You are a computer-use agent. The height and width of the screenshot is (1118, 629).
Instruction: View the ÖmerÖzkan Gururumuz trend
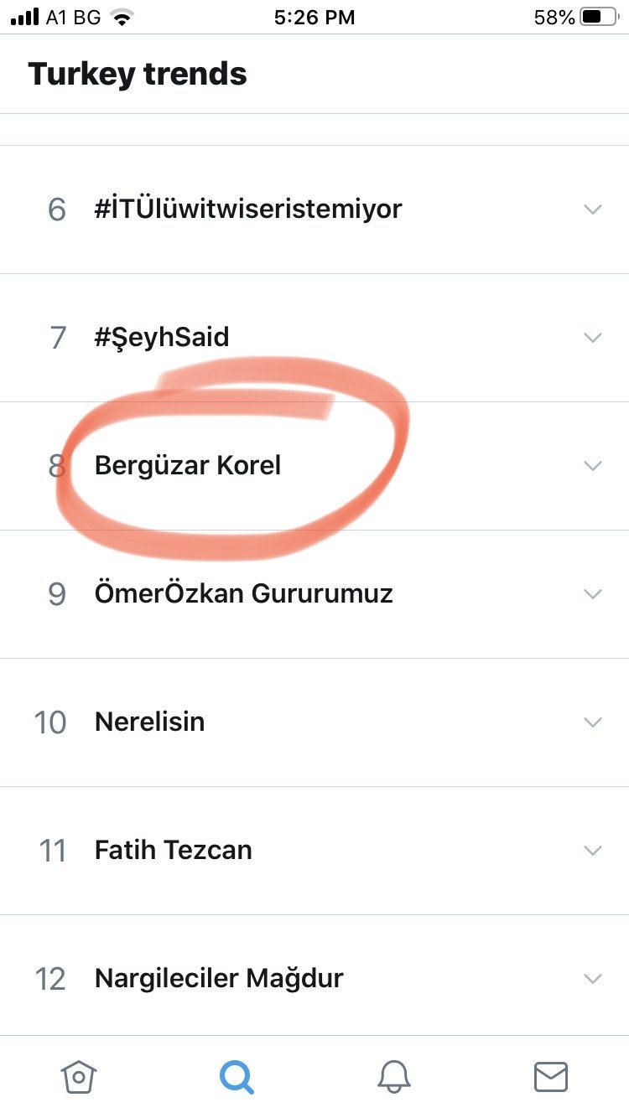pos(244,593)
